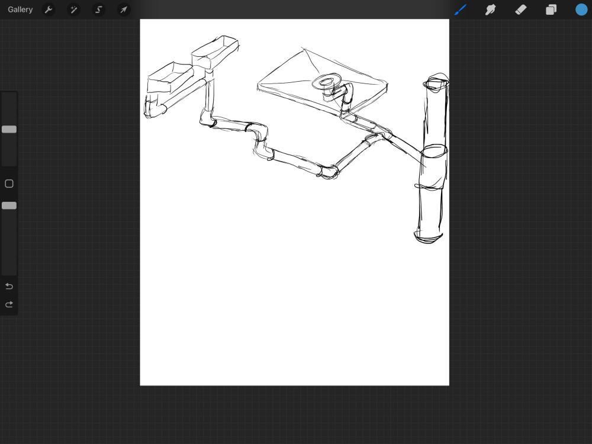Open the Adjustments magic wand menu
Viewport: 592px width, 444px height.
[73, 9]
